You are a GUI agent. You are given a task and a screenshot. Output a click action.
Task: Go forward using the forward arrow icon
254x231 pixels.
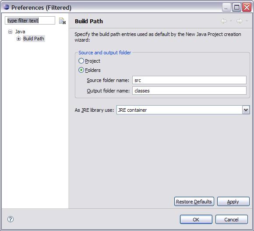tap(239, 21)
